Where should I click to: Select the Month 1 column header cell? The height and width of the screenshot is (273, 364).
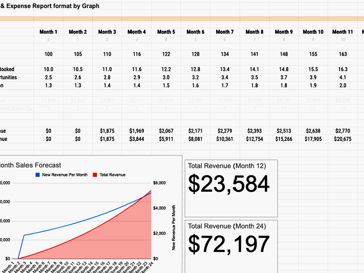[48, 32]
